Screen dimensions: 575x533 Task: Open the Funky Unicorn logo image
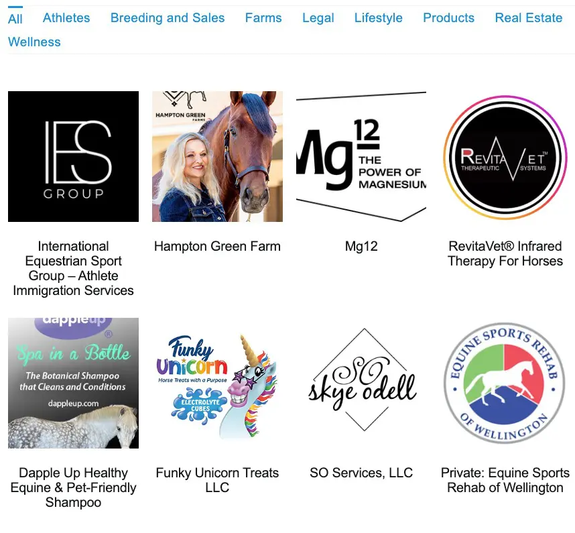(217, 383)
